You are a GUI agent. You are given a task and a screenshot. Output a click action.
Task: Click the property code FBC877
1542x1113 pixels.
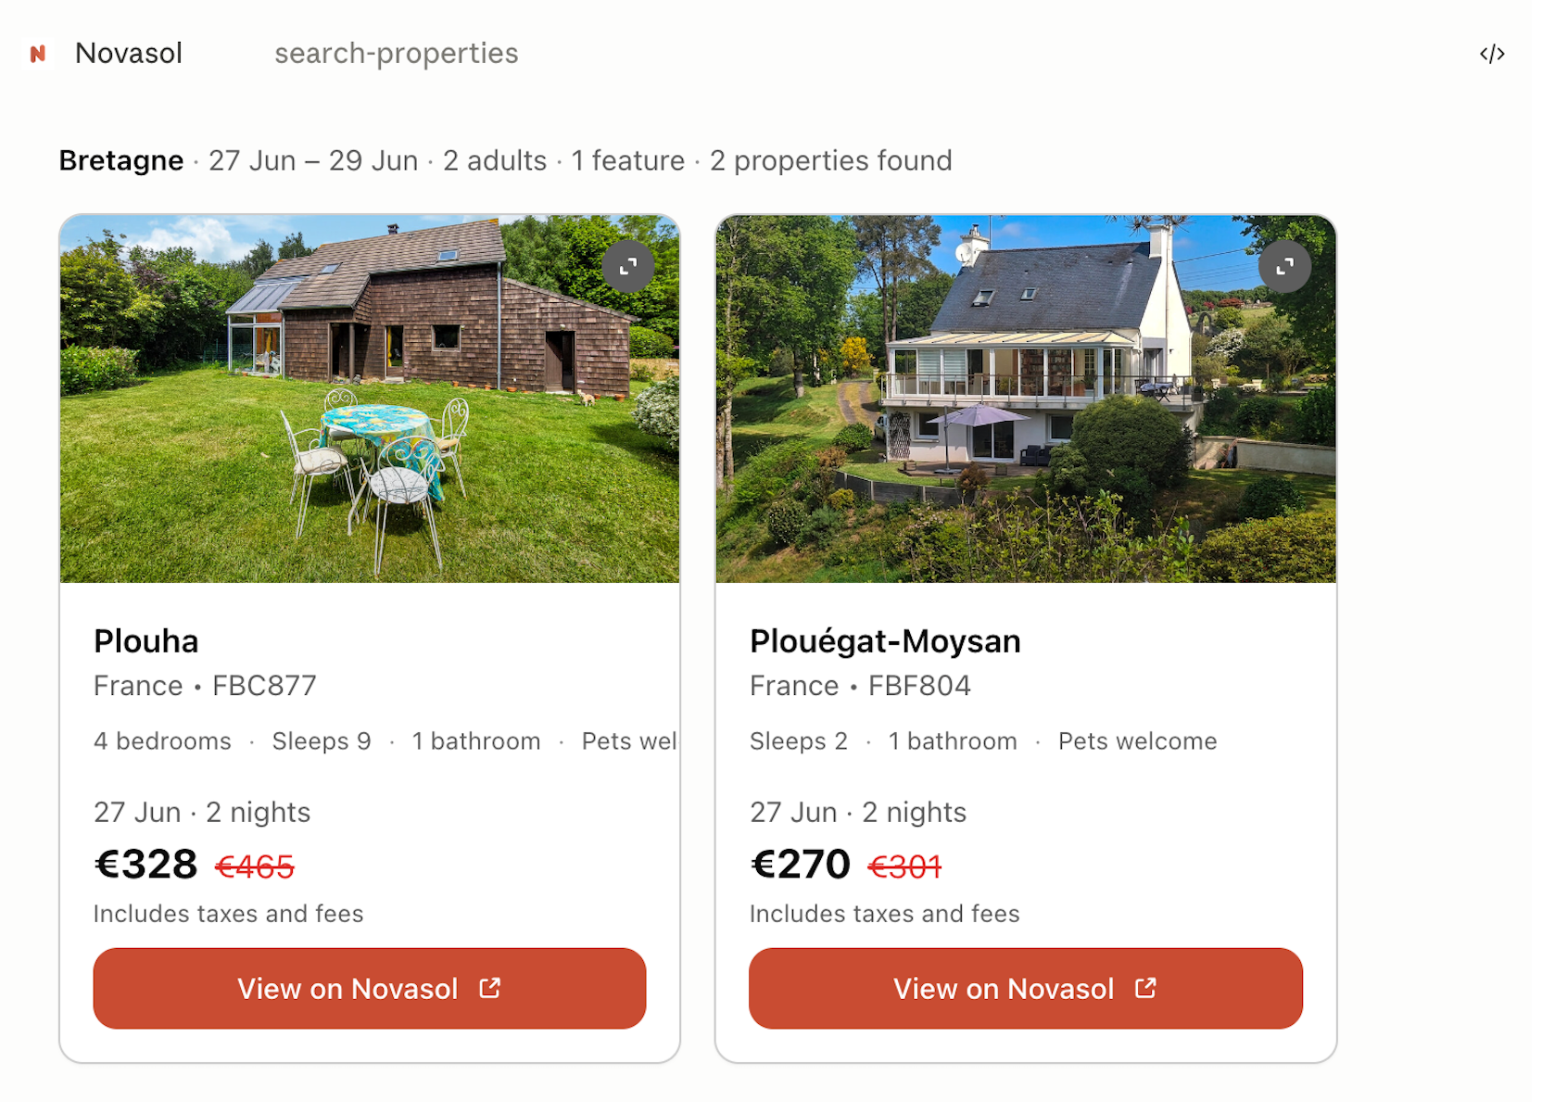(x=264, y=686)
